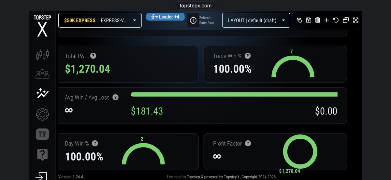Open the candlestick chart trading icon in sidebar
The height and width of the screenshot is (180, 391).
tap(42, 55)
